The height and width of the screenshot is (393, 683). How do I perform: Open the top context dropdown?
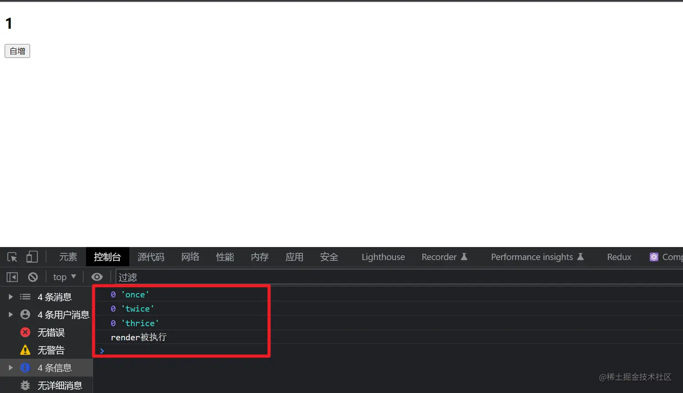click(65, 277)
